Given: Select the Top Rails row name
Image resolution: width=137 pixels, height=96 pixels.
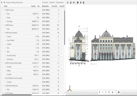Looking at the screenshot, I should coord(9,74).
